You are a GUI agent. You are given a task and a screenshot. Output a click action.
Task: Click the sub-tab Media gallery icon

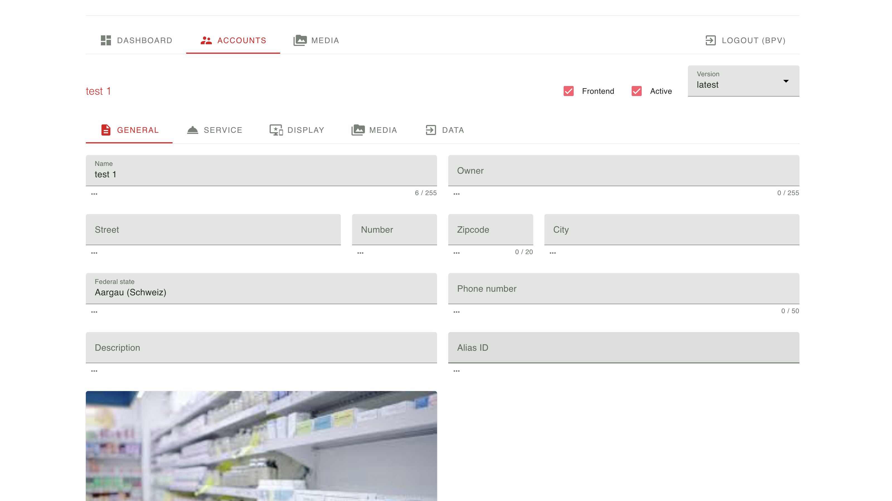(x=358, y=130)
